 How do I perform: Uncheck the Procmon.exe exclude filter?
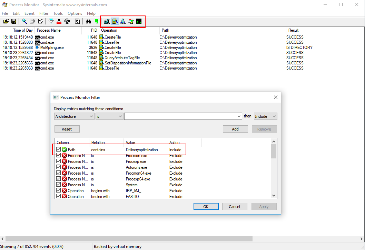(x=58, y=155)
